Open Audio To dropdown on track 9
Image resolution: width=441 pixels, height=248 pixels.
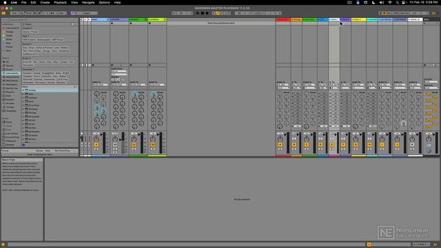[101, 85]
